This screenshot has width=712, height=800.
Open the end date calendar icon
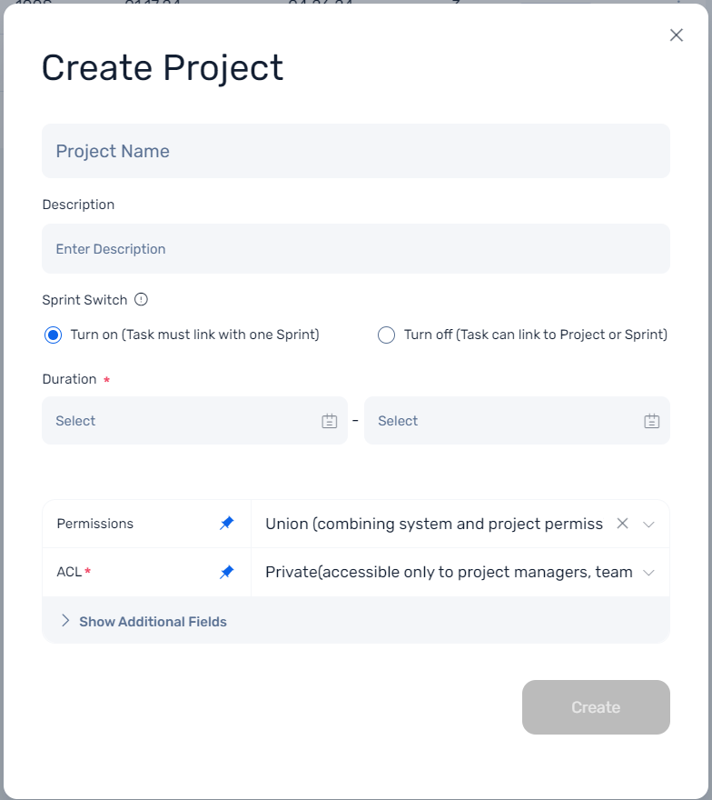point(651,421)
